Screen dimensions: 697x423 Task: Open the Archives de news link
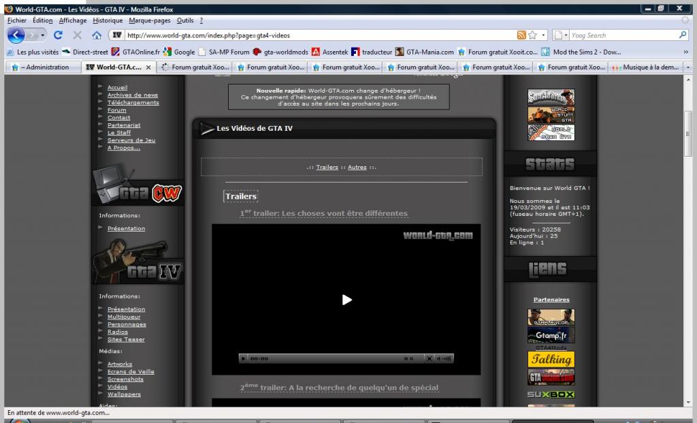pos(133,95)
